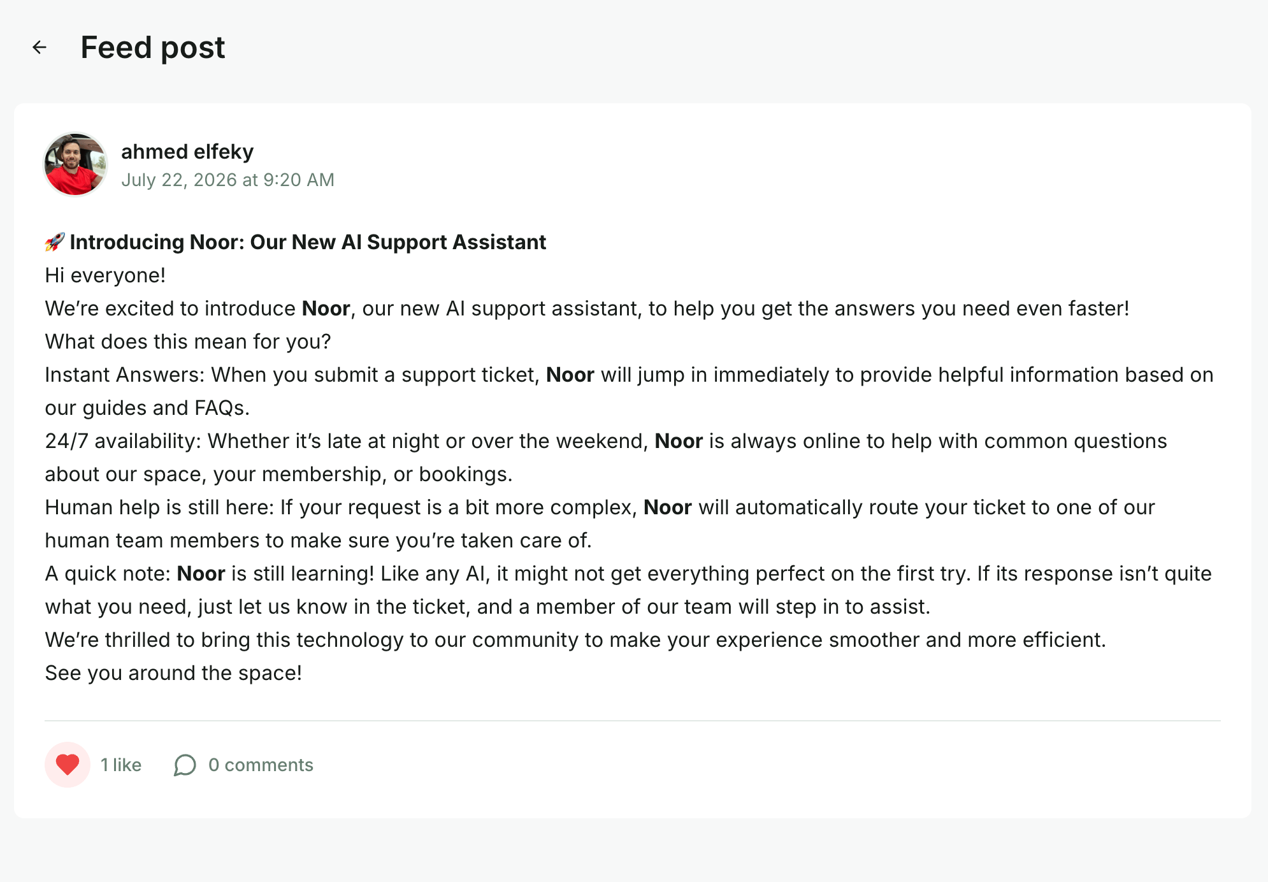Screen dimensions: 1268x882
Task: Click bold 'Noor' in the 'excited to introduce' sentence
Action: (326, 308)
